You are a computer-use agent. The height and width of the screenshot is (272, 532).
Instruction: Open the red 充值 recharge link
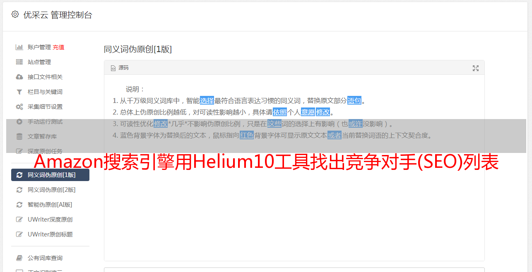pos(58,47)
